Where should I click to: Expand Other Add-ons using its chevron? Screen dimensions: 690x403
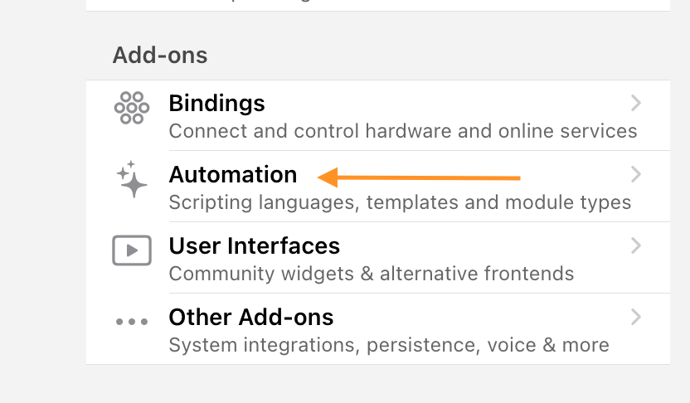tap(635, 317)
